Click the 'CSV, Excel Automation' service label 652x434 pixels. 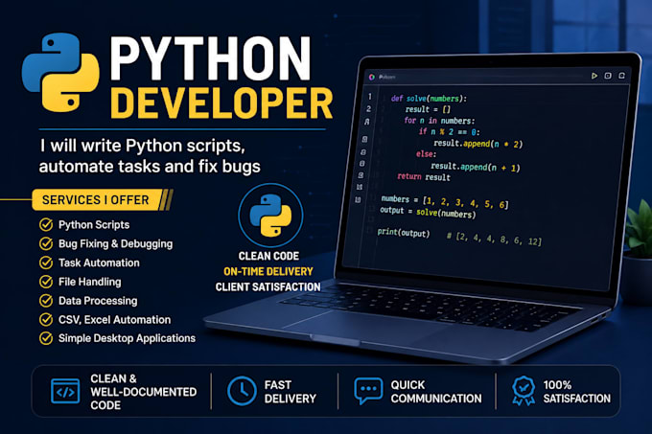(114, 320)
